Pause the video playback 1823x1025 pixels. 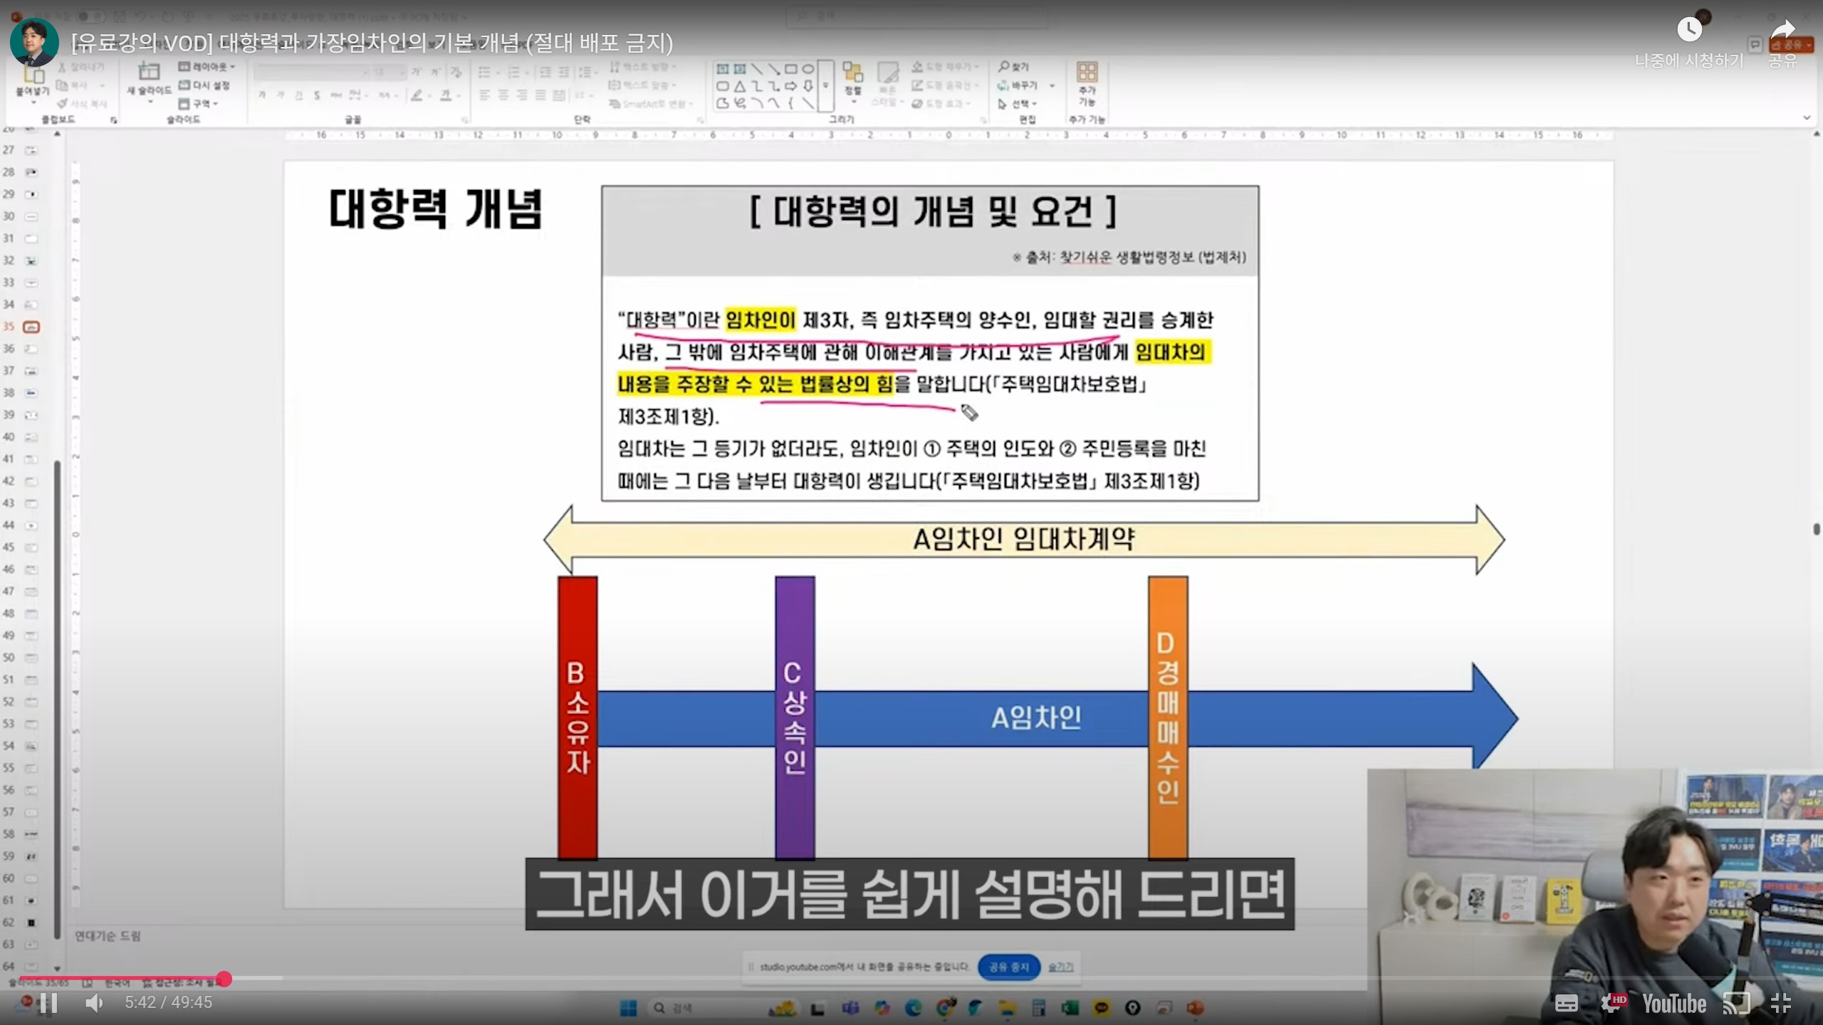click(48, 1003)
